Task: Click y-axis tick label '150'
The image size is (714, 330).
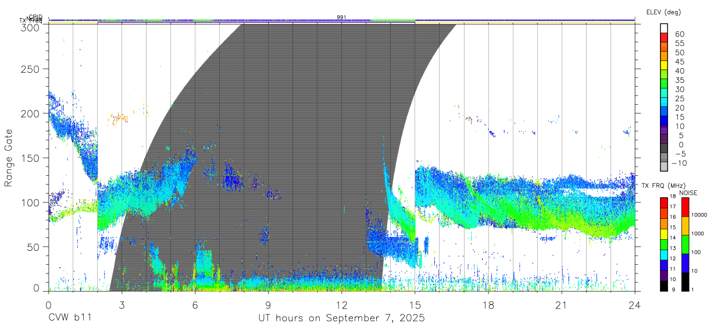Action: tap(31, 158)
